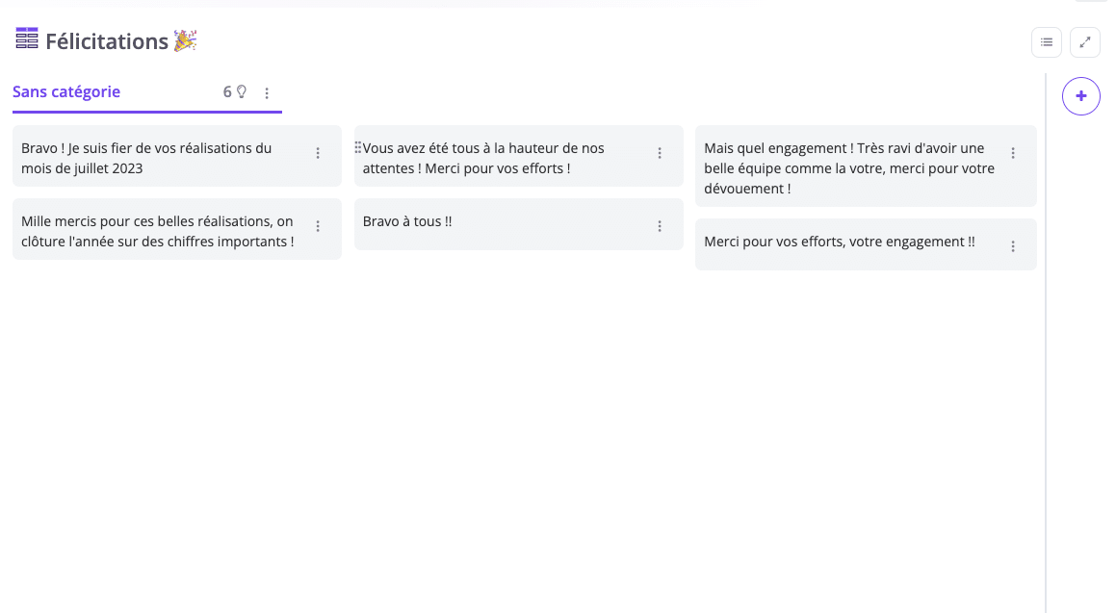Open menu for 'Mille mercis' card
Viewport: 1116px width, 613px height.
click(x=318, y=226)
